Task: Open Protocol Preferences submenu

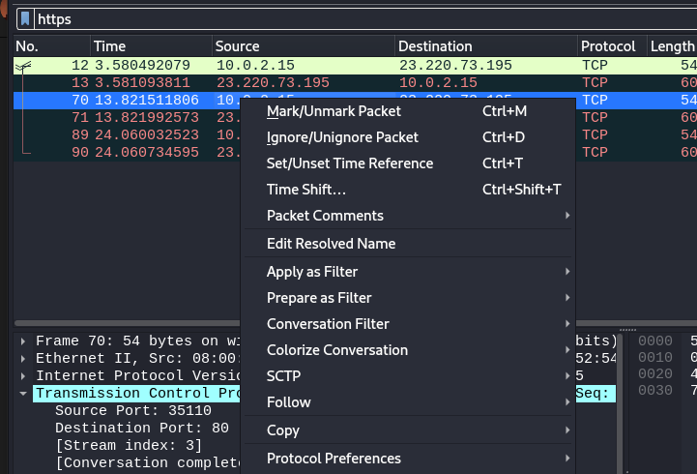Action: pos(334,459)
